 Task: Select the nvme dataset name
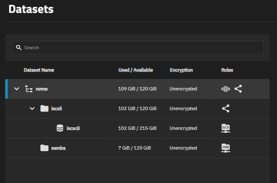point(42,89)
